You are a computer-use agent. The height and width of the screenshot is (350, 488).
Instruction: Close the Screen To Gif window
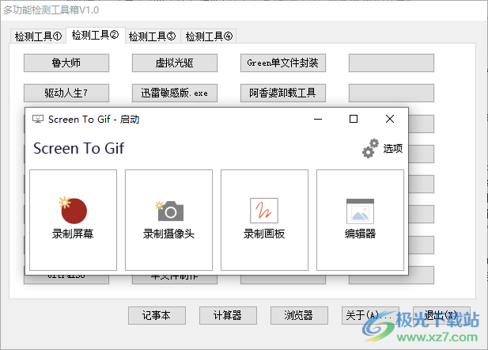click(390, 119)
